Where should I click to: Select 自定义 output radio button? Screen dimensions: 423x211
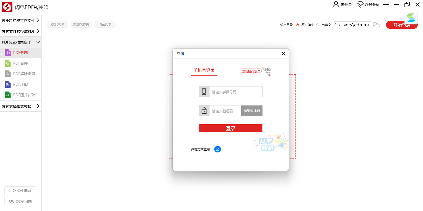(318, 25)
